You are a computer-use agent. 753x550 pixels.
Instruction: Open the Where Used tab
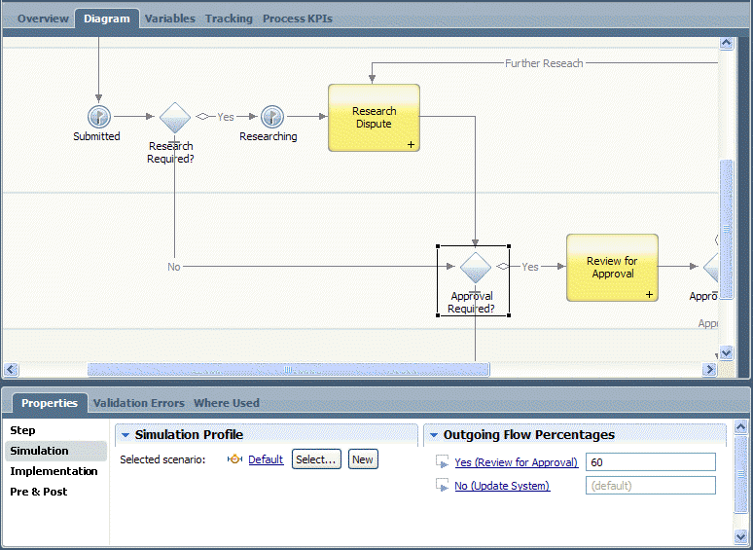(x=226, y=403)
